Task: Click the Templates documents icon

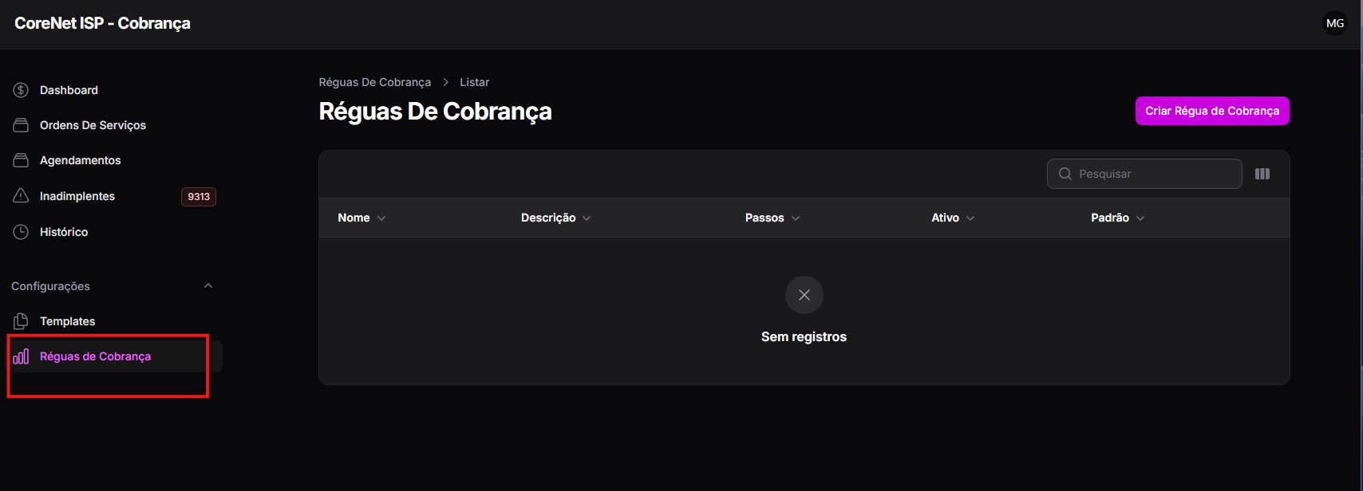Action: [x=21, y=321]
